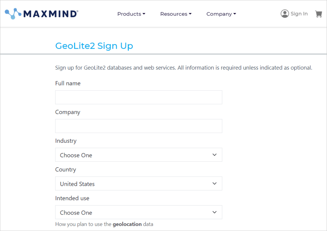The height and width of the screenshot is (231, 327).
Task: Click the Sign In link
Action: [x=299, y=13]
